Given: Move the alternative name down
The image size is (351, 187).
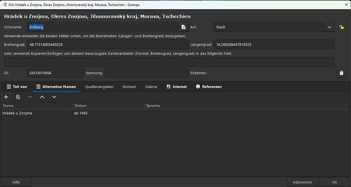Looking at the screenshot, I should pyautogui.click(x=54, y=97).
